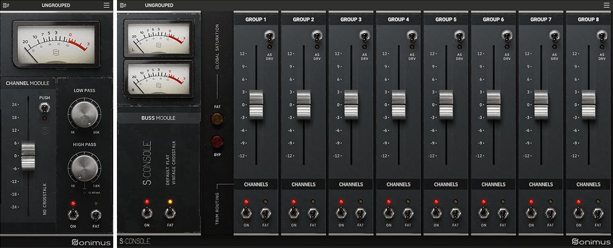Open CHANNELS button under Group 1
Image resolution: width=613 pixels, height=248 pixels.
pos(256,184)
